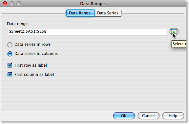Uncheck First column as label checkbox

tap(10, 74)
